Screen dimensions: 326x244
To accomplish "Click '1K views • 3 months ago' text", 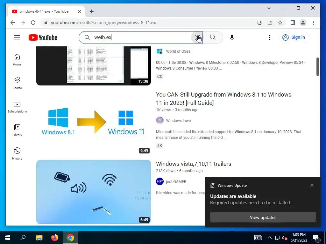I will tap(177, 110).
